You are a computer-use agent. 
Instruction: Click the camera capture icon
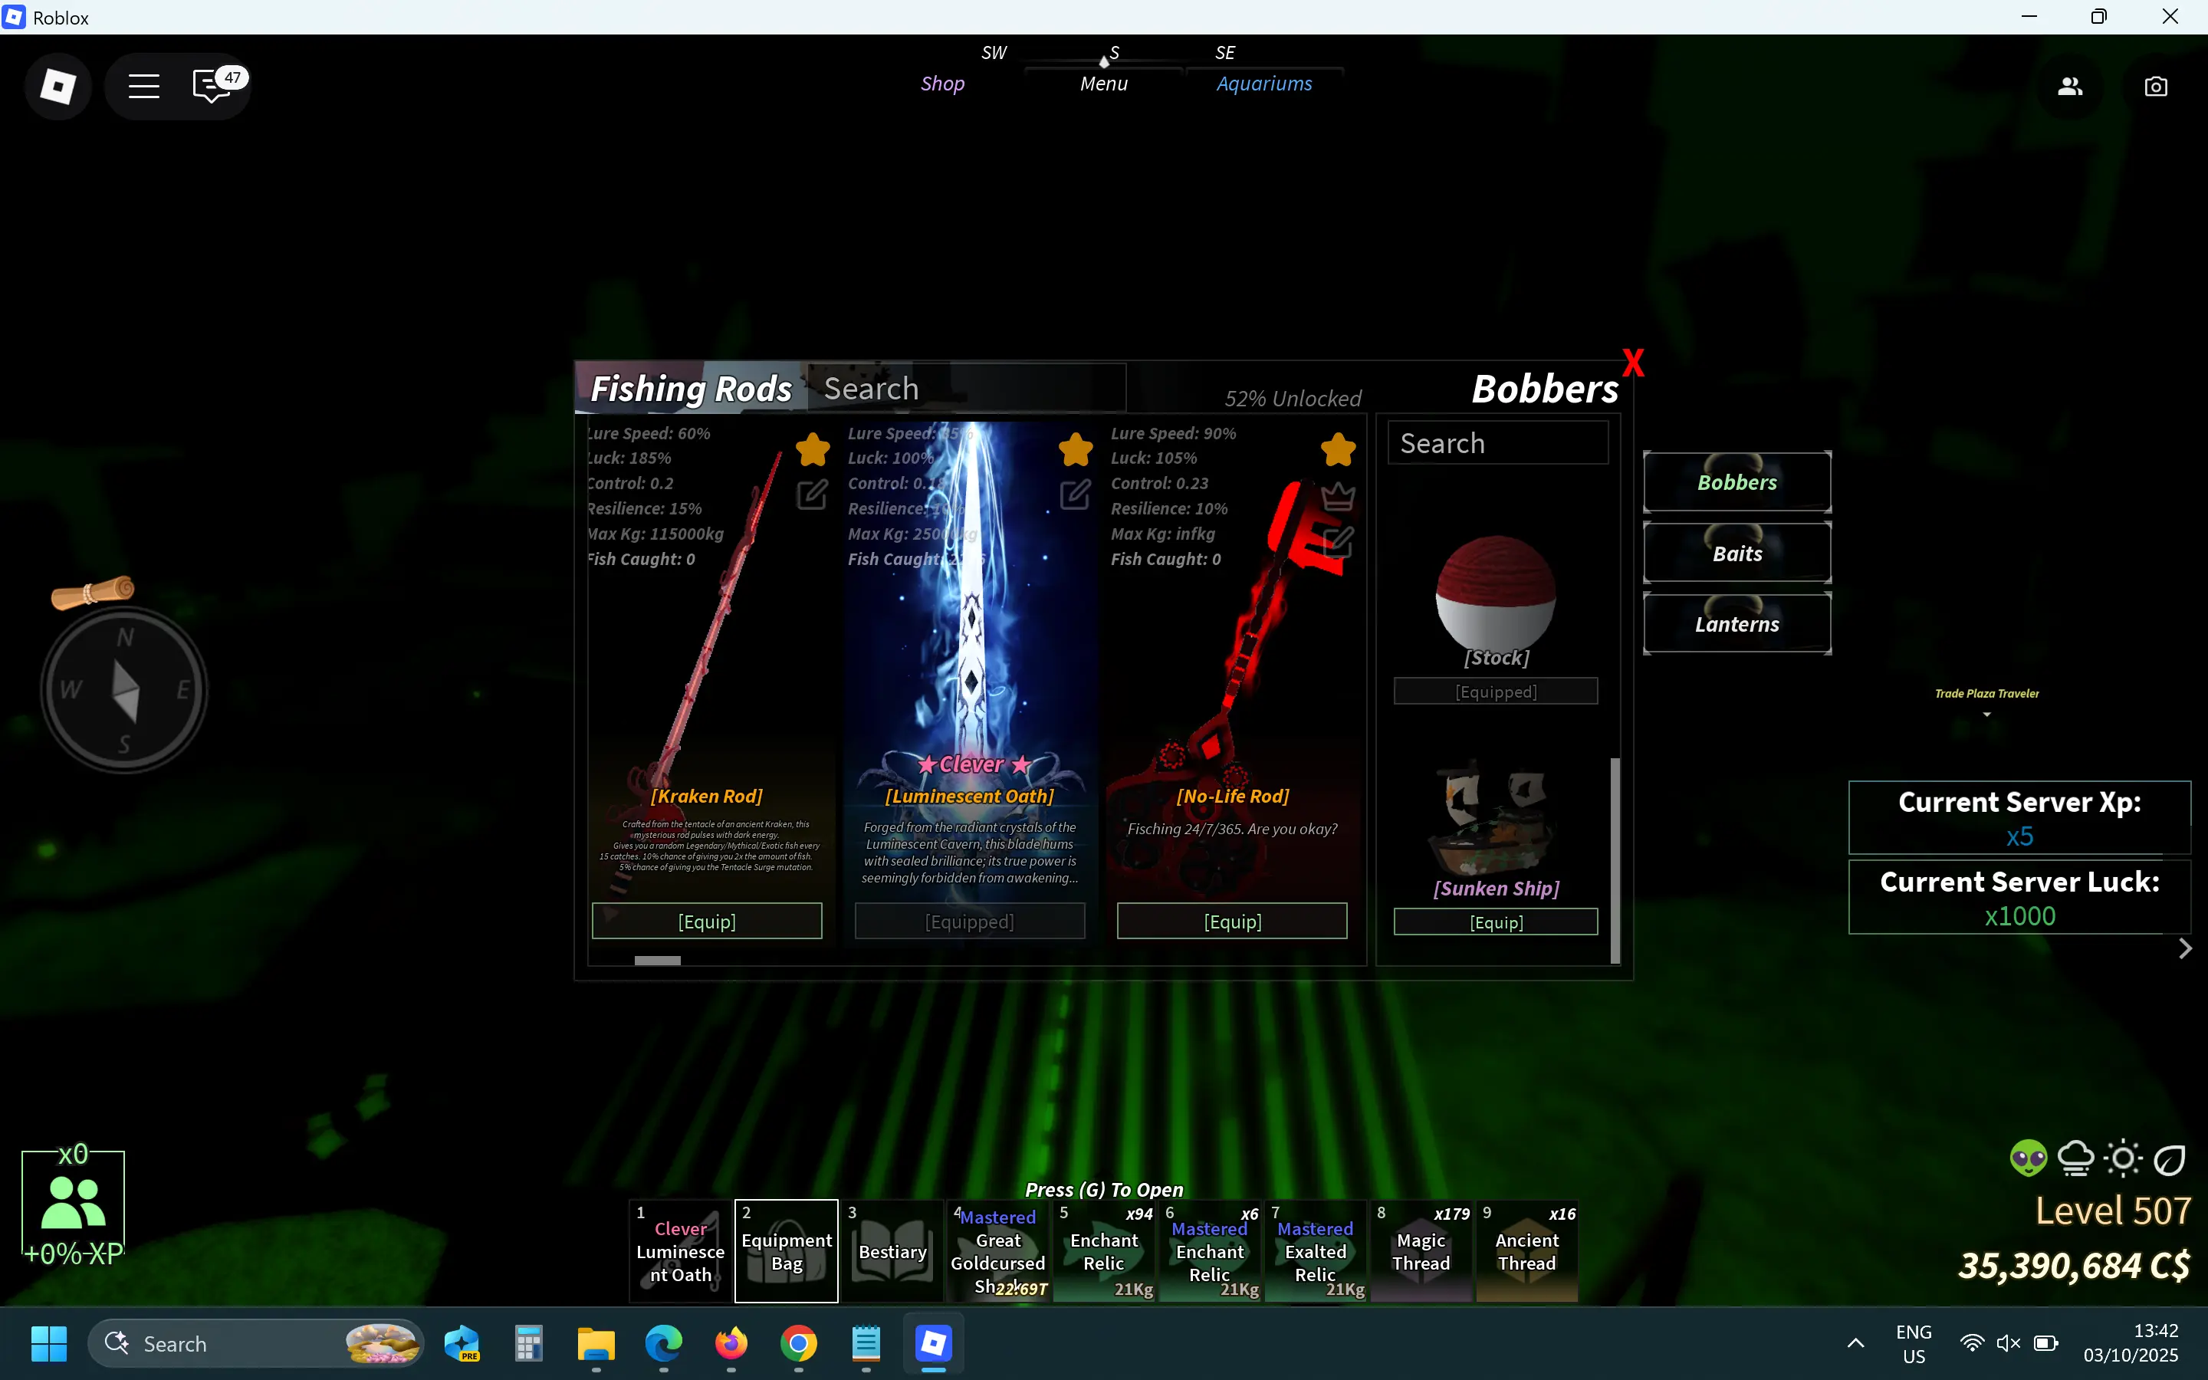2155,87
